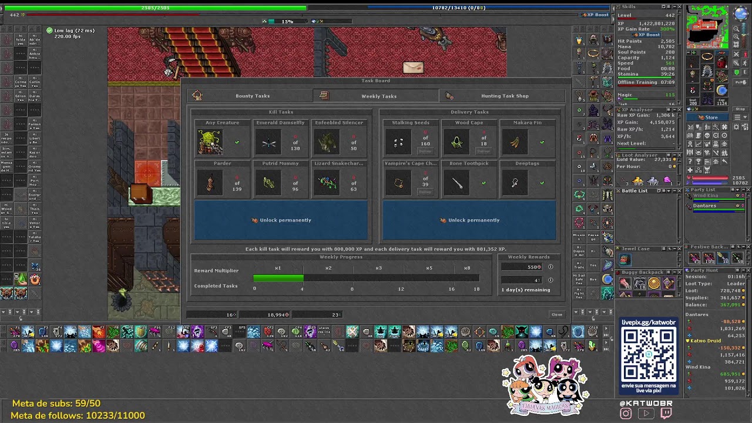Click the Putrid Mummy task icon

[269, 183]
